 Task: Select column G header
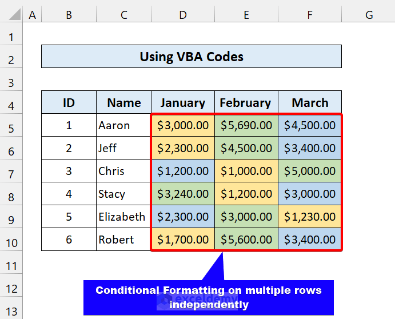(368, 15)
